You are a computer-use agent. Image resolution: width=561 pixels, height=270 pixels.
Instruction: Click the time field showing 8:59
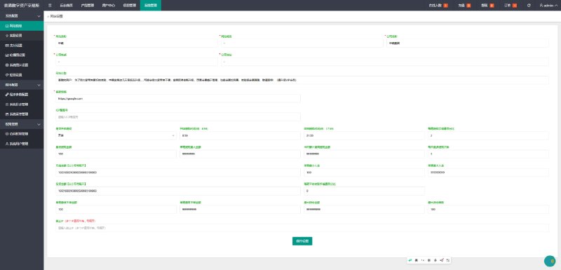(x=240, y=135)
